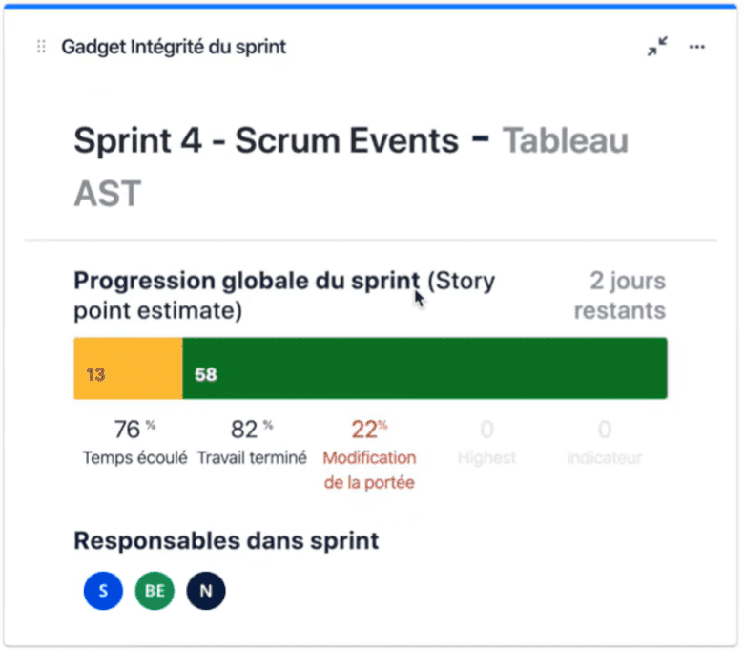744x651 pixels.
Task: Click the Story point estimate text
Action: pyautogui.click(x=284, y=295)
